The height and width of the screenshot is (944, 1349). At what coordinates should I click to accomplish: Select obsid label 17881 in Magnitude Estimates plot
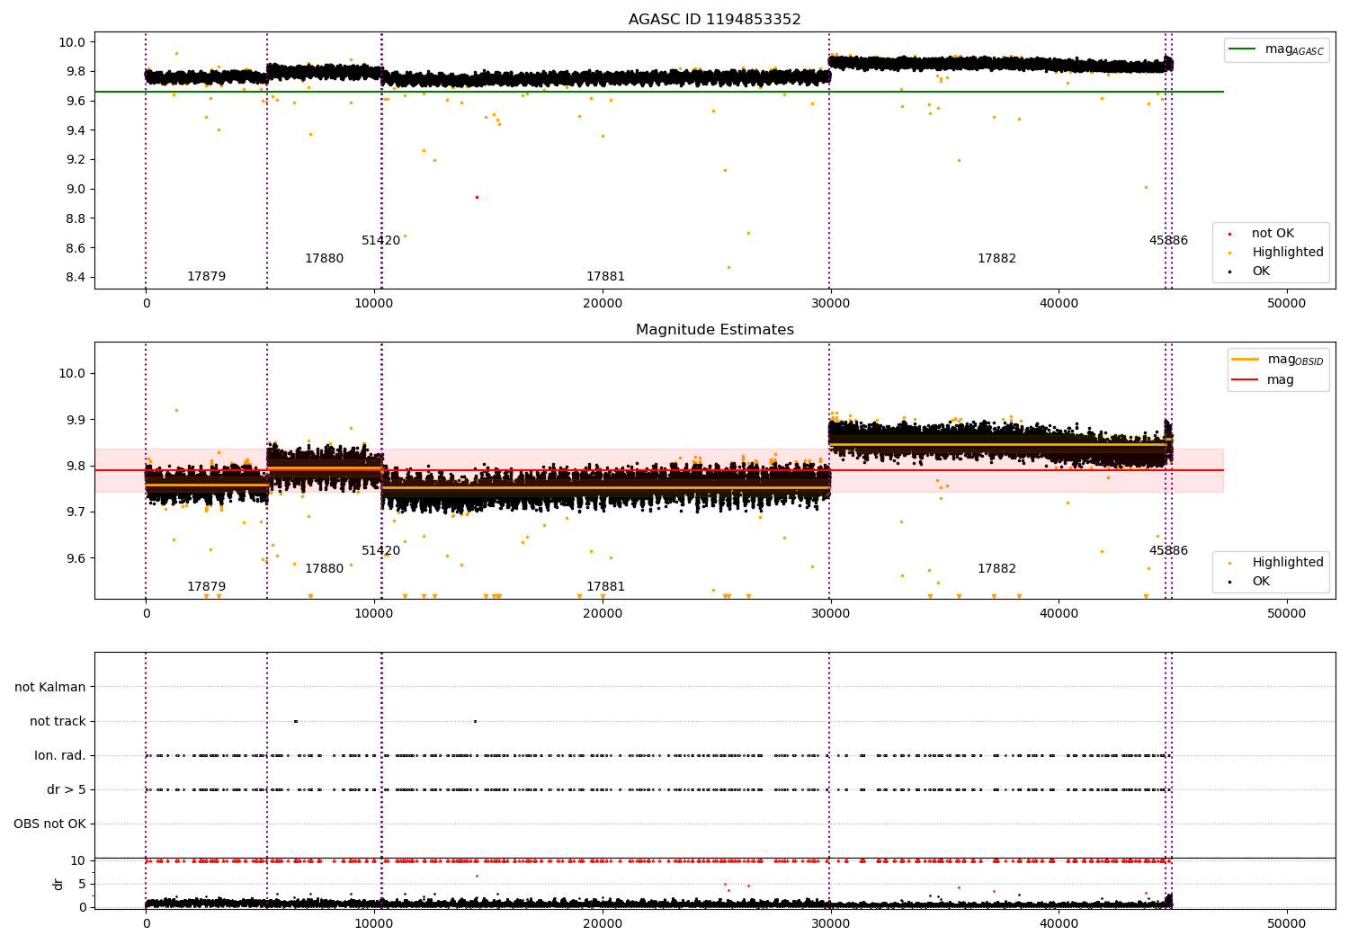[605, 587]
